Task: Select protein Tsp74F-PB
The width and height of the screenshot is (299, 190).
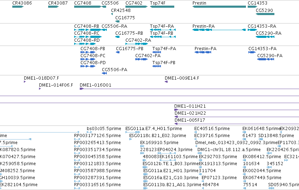Action: 157,66
